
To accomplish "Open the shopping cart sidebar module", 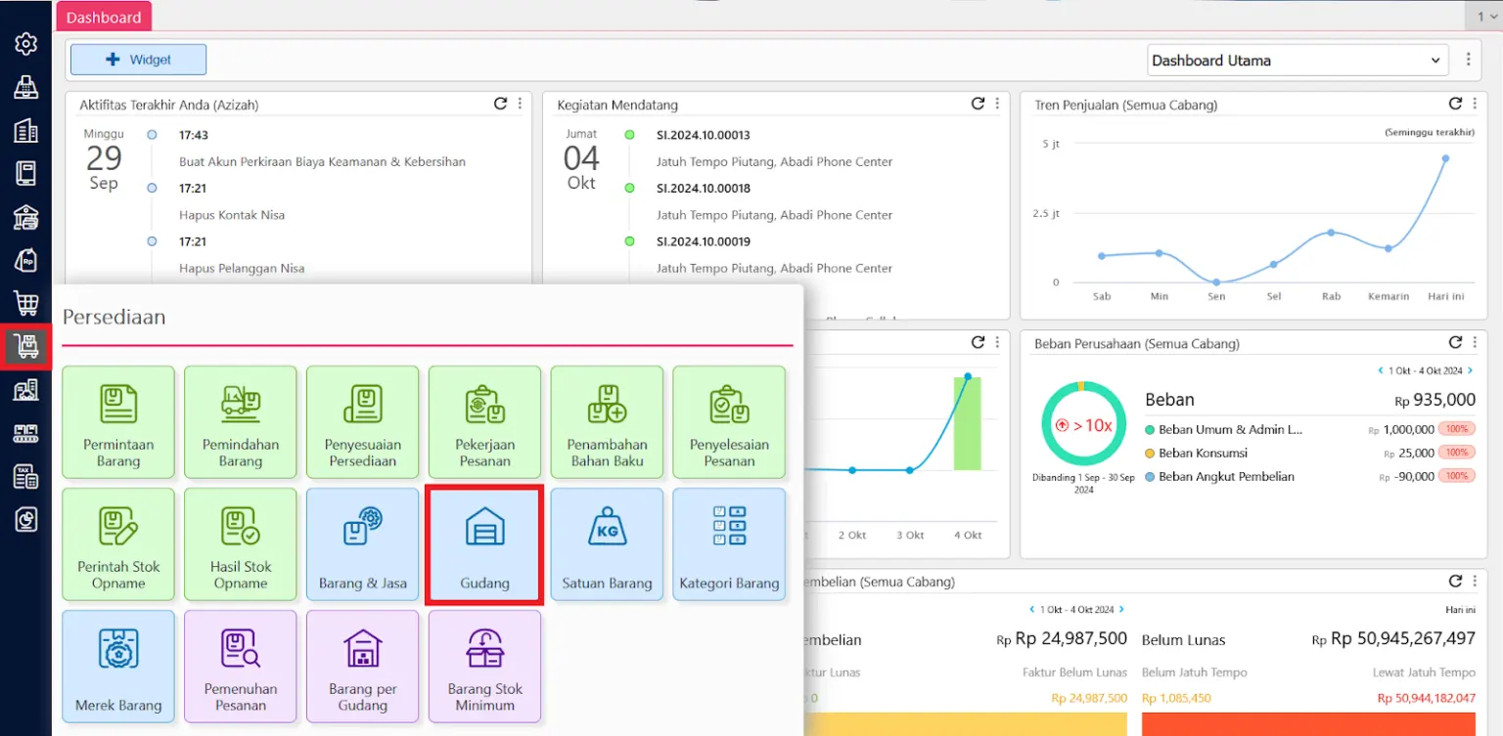I will [x=26, y=303].
